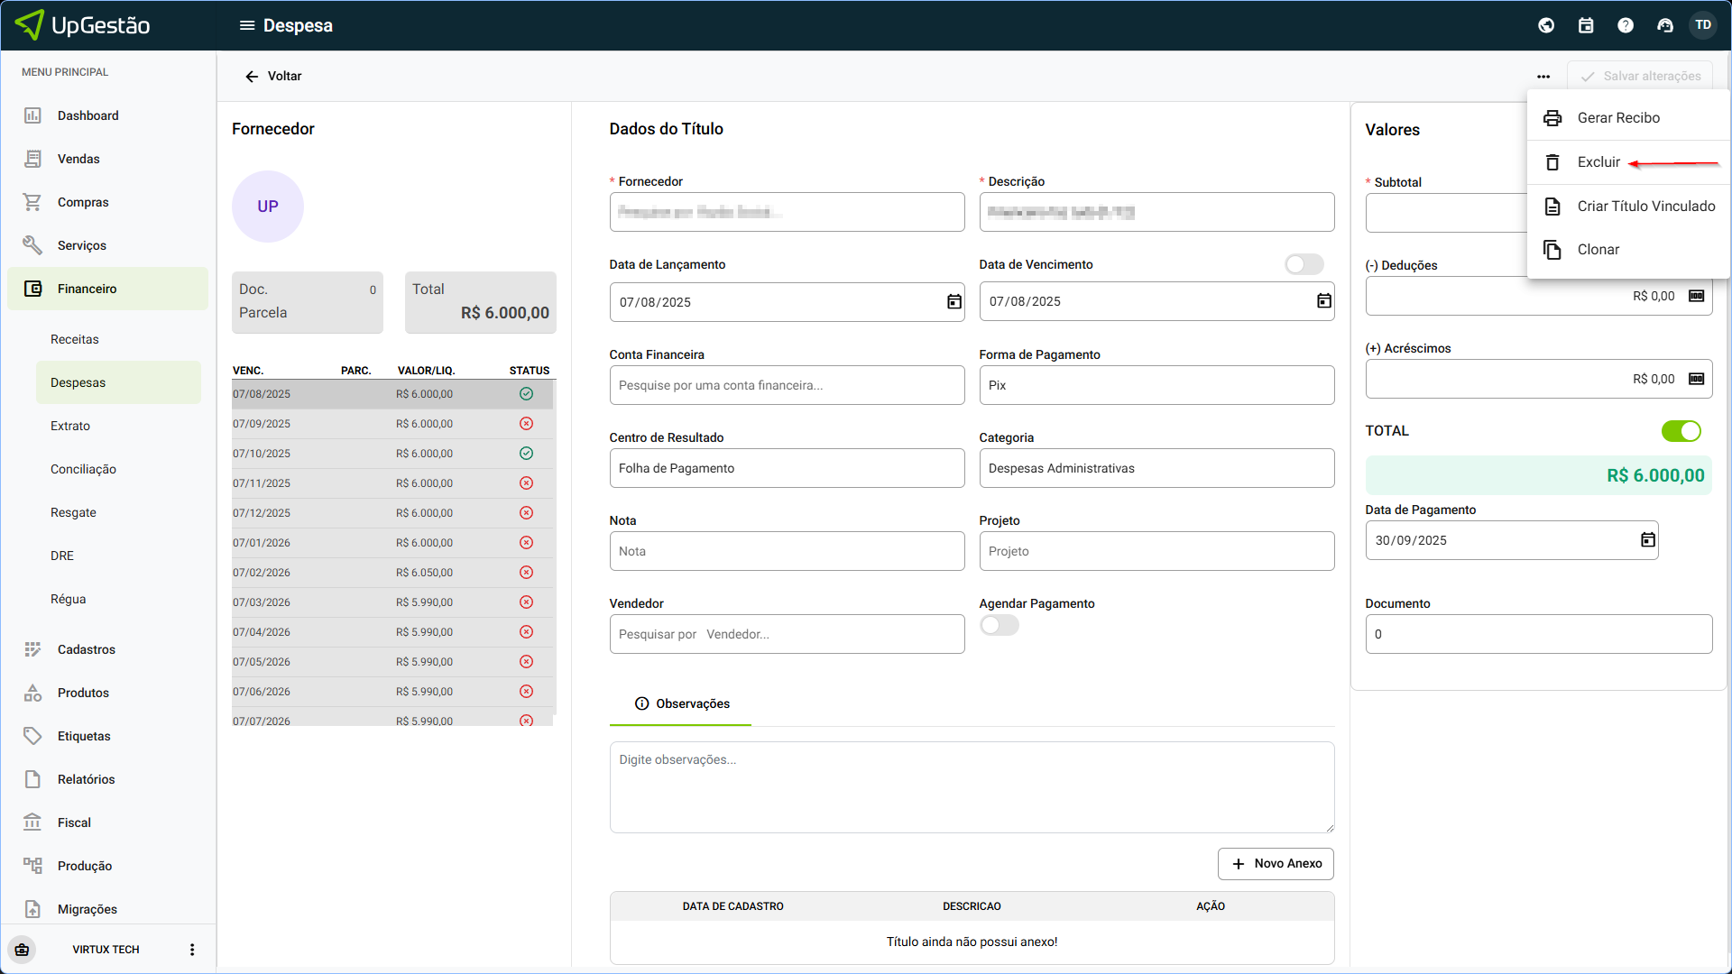
Task: Choose Clonar in the dropdown menu
Action: pyautogui.click(x=1598, y=250)
